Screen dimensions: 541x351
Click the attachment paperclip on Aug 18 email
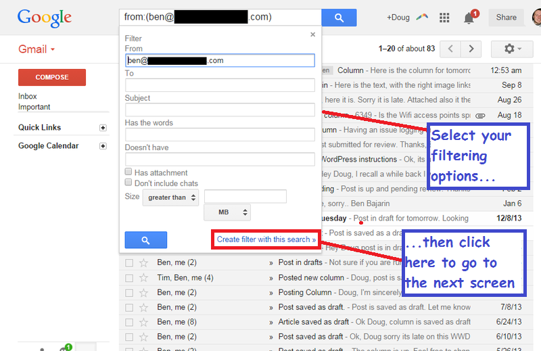[x=480, y=116]
